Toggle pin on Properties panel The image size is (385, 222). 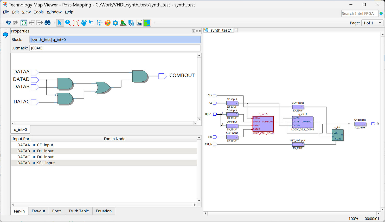click(194, 31)
